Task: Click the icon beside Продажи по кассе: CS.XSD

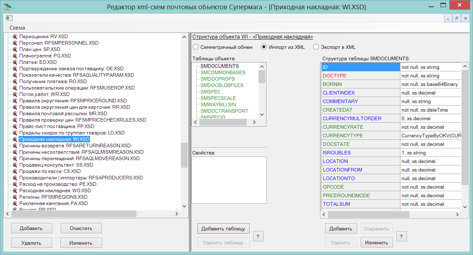Action: click(x=15, y=171)
